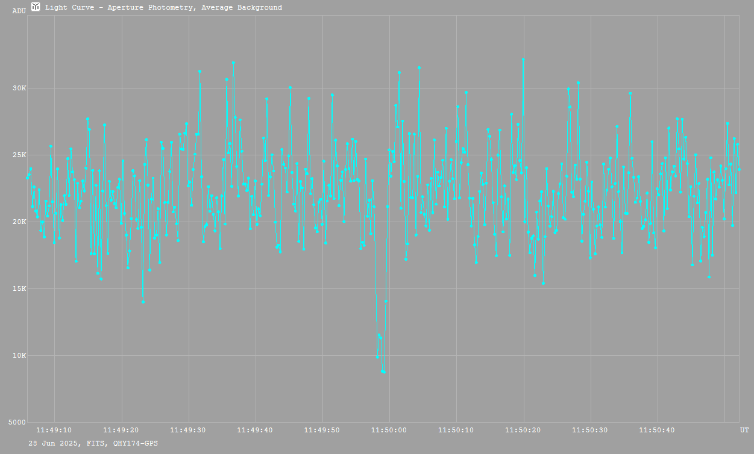The height and width of the screenshot is (454, 754).
Task: Select the 10K tick label
Action: pos(20,356)
